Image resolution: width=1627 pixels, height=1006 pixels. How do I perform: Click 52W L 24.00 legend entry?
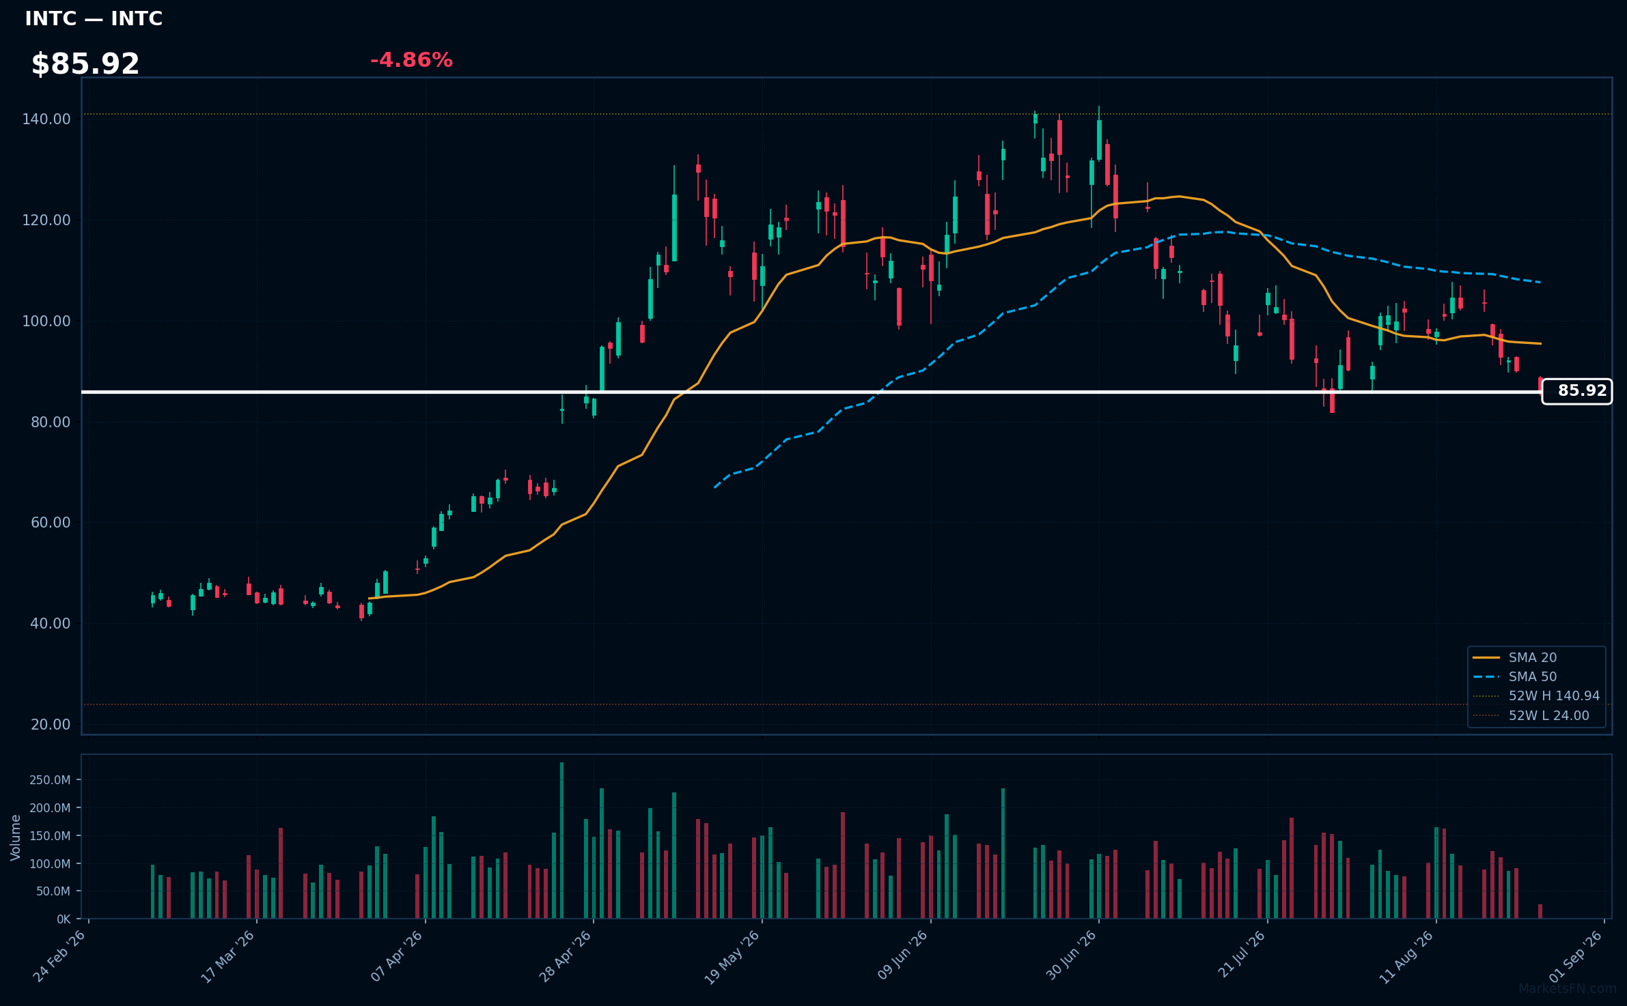[1531, 715]
